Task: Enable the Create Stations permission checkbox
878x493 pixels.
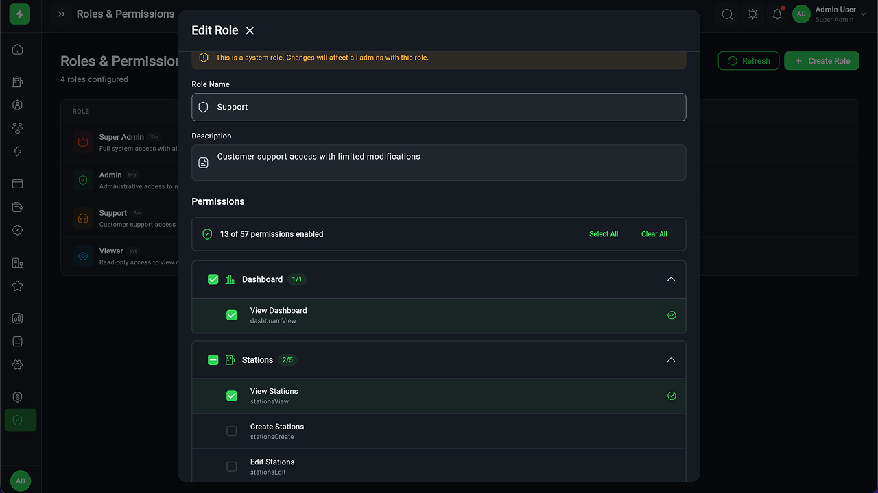Action: pyautogui.click(x=232, y=431)
